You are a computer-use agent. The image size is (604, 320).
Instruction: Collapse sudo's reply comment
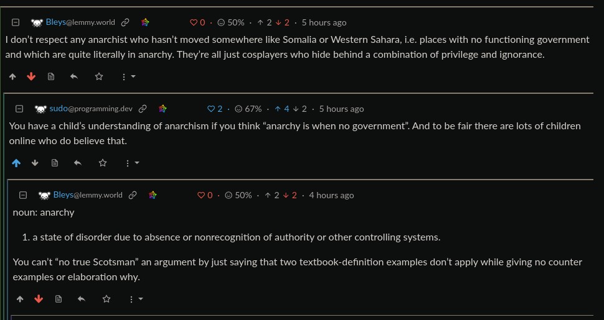point(19,109)
